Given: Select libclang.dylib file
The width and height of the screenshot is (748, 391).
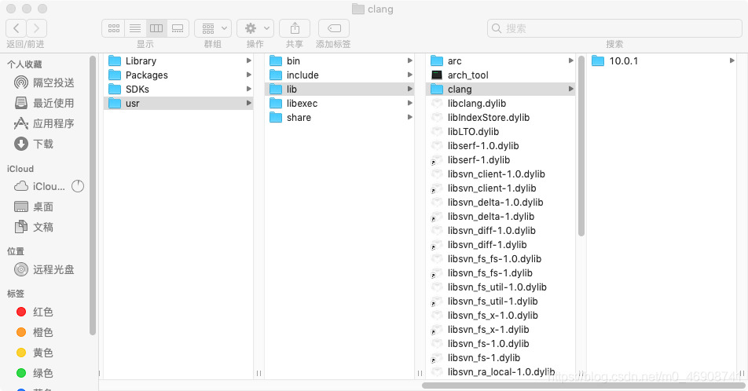Looking at the screenshot, I should coord(500,104).
